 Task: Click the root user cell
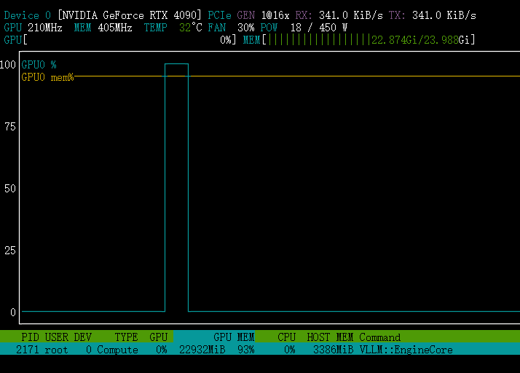tap(56, 350)
